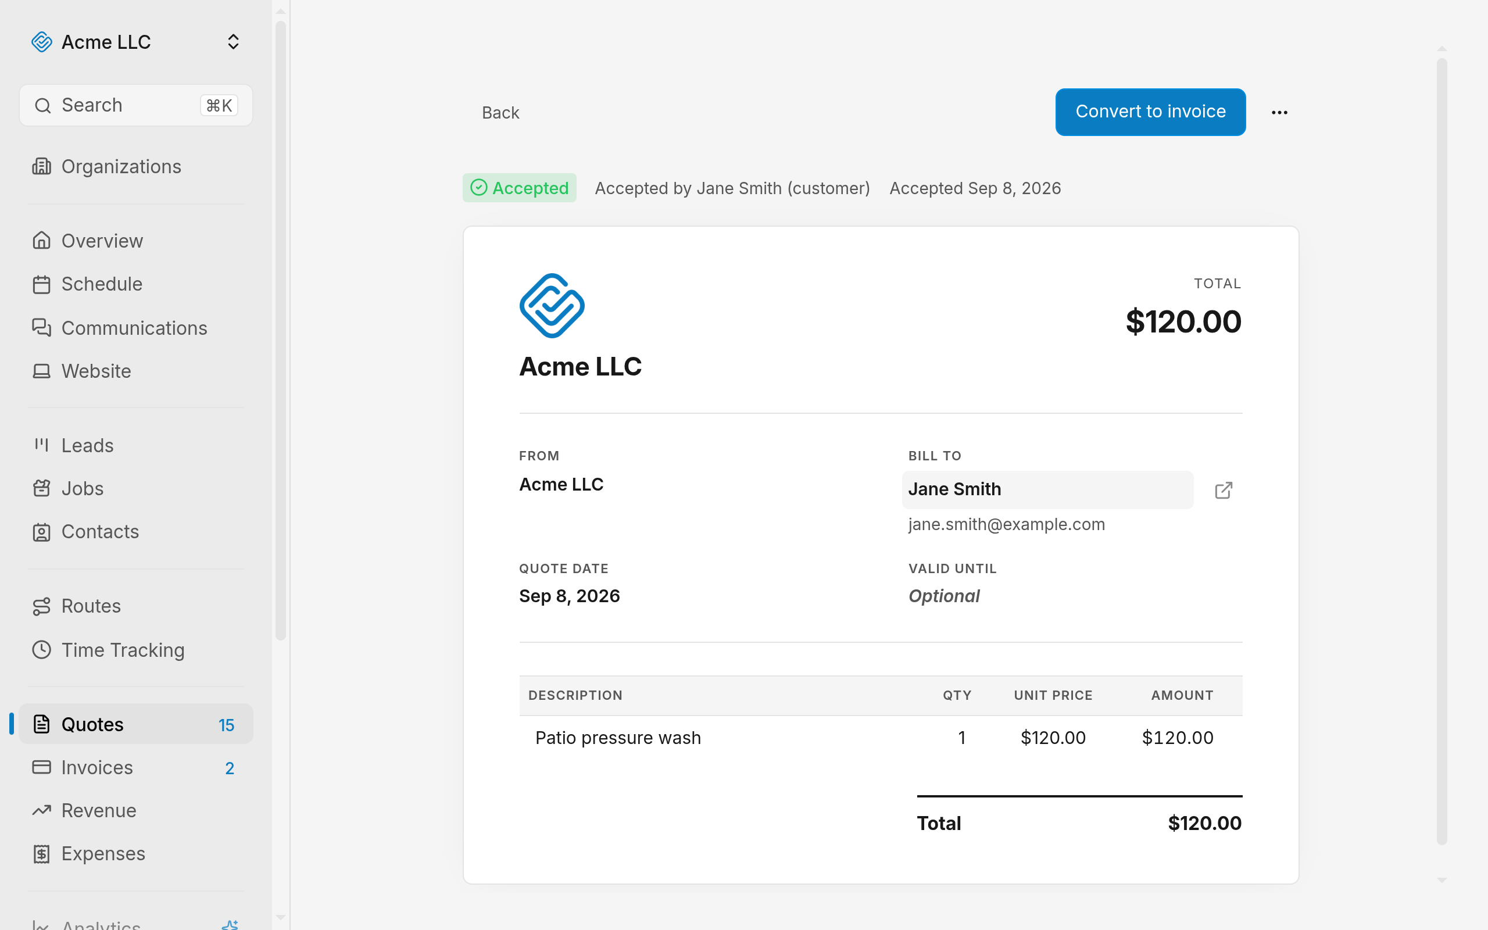This screenshot has width=1488, height=930.
Task: Open the Overview menu item
Action: (136, 241)
